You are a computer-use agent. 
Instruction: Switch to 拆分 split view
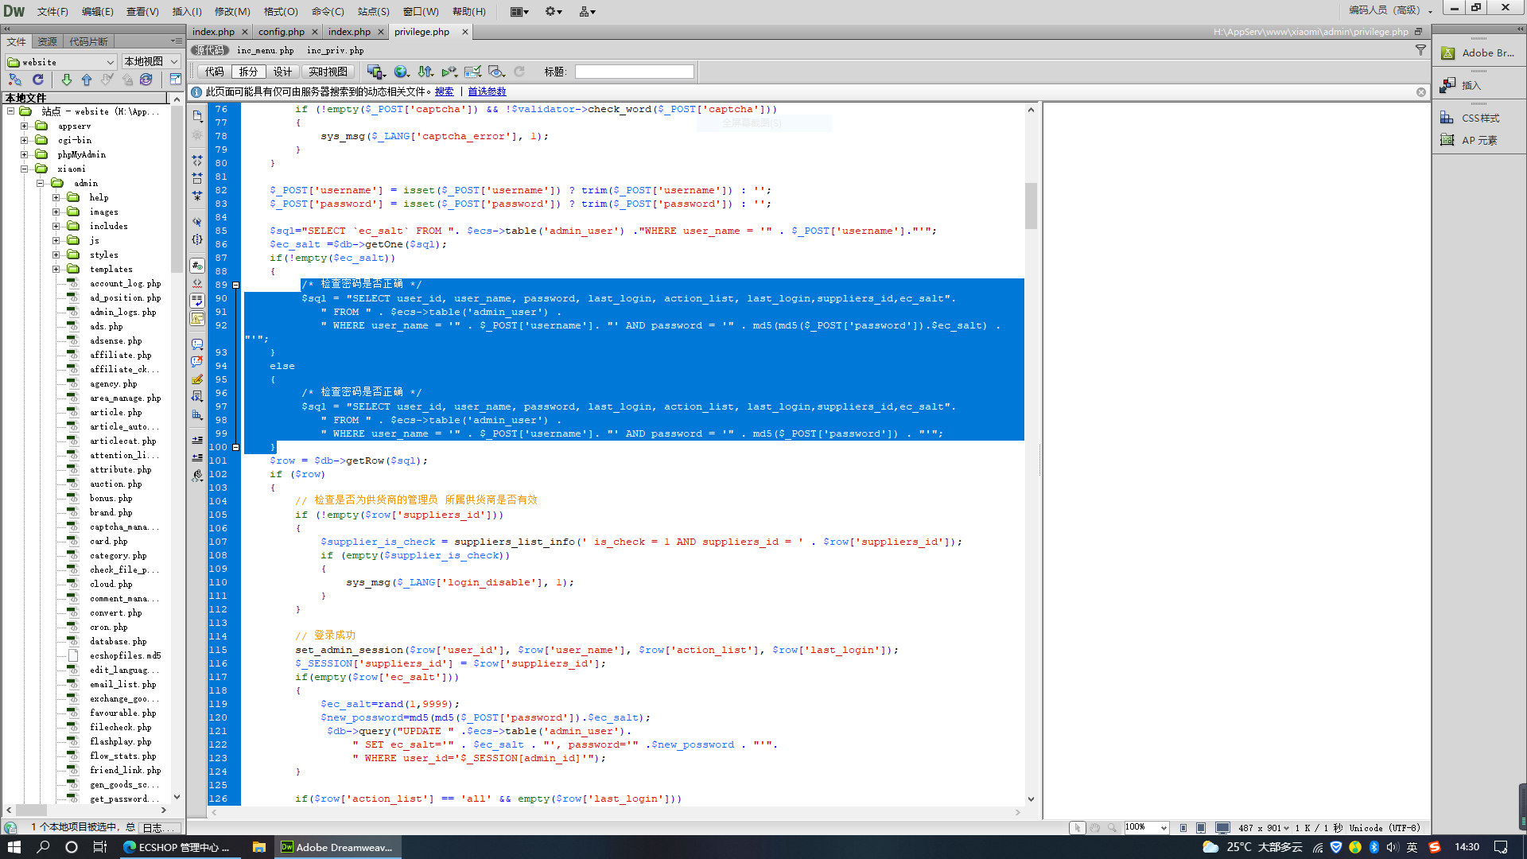point(248,72)
